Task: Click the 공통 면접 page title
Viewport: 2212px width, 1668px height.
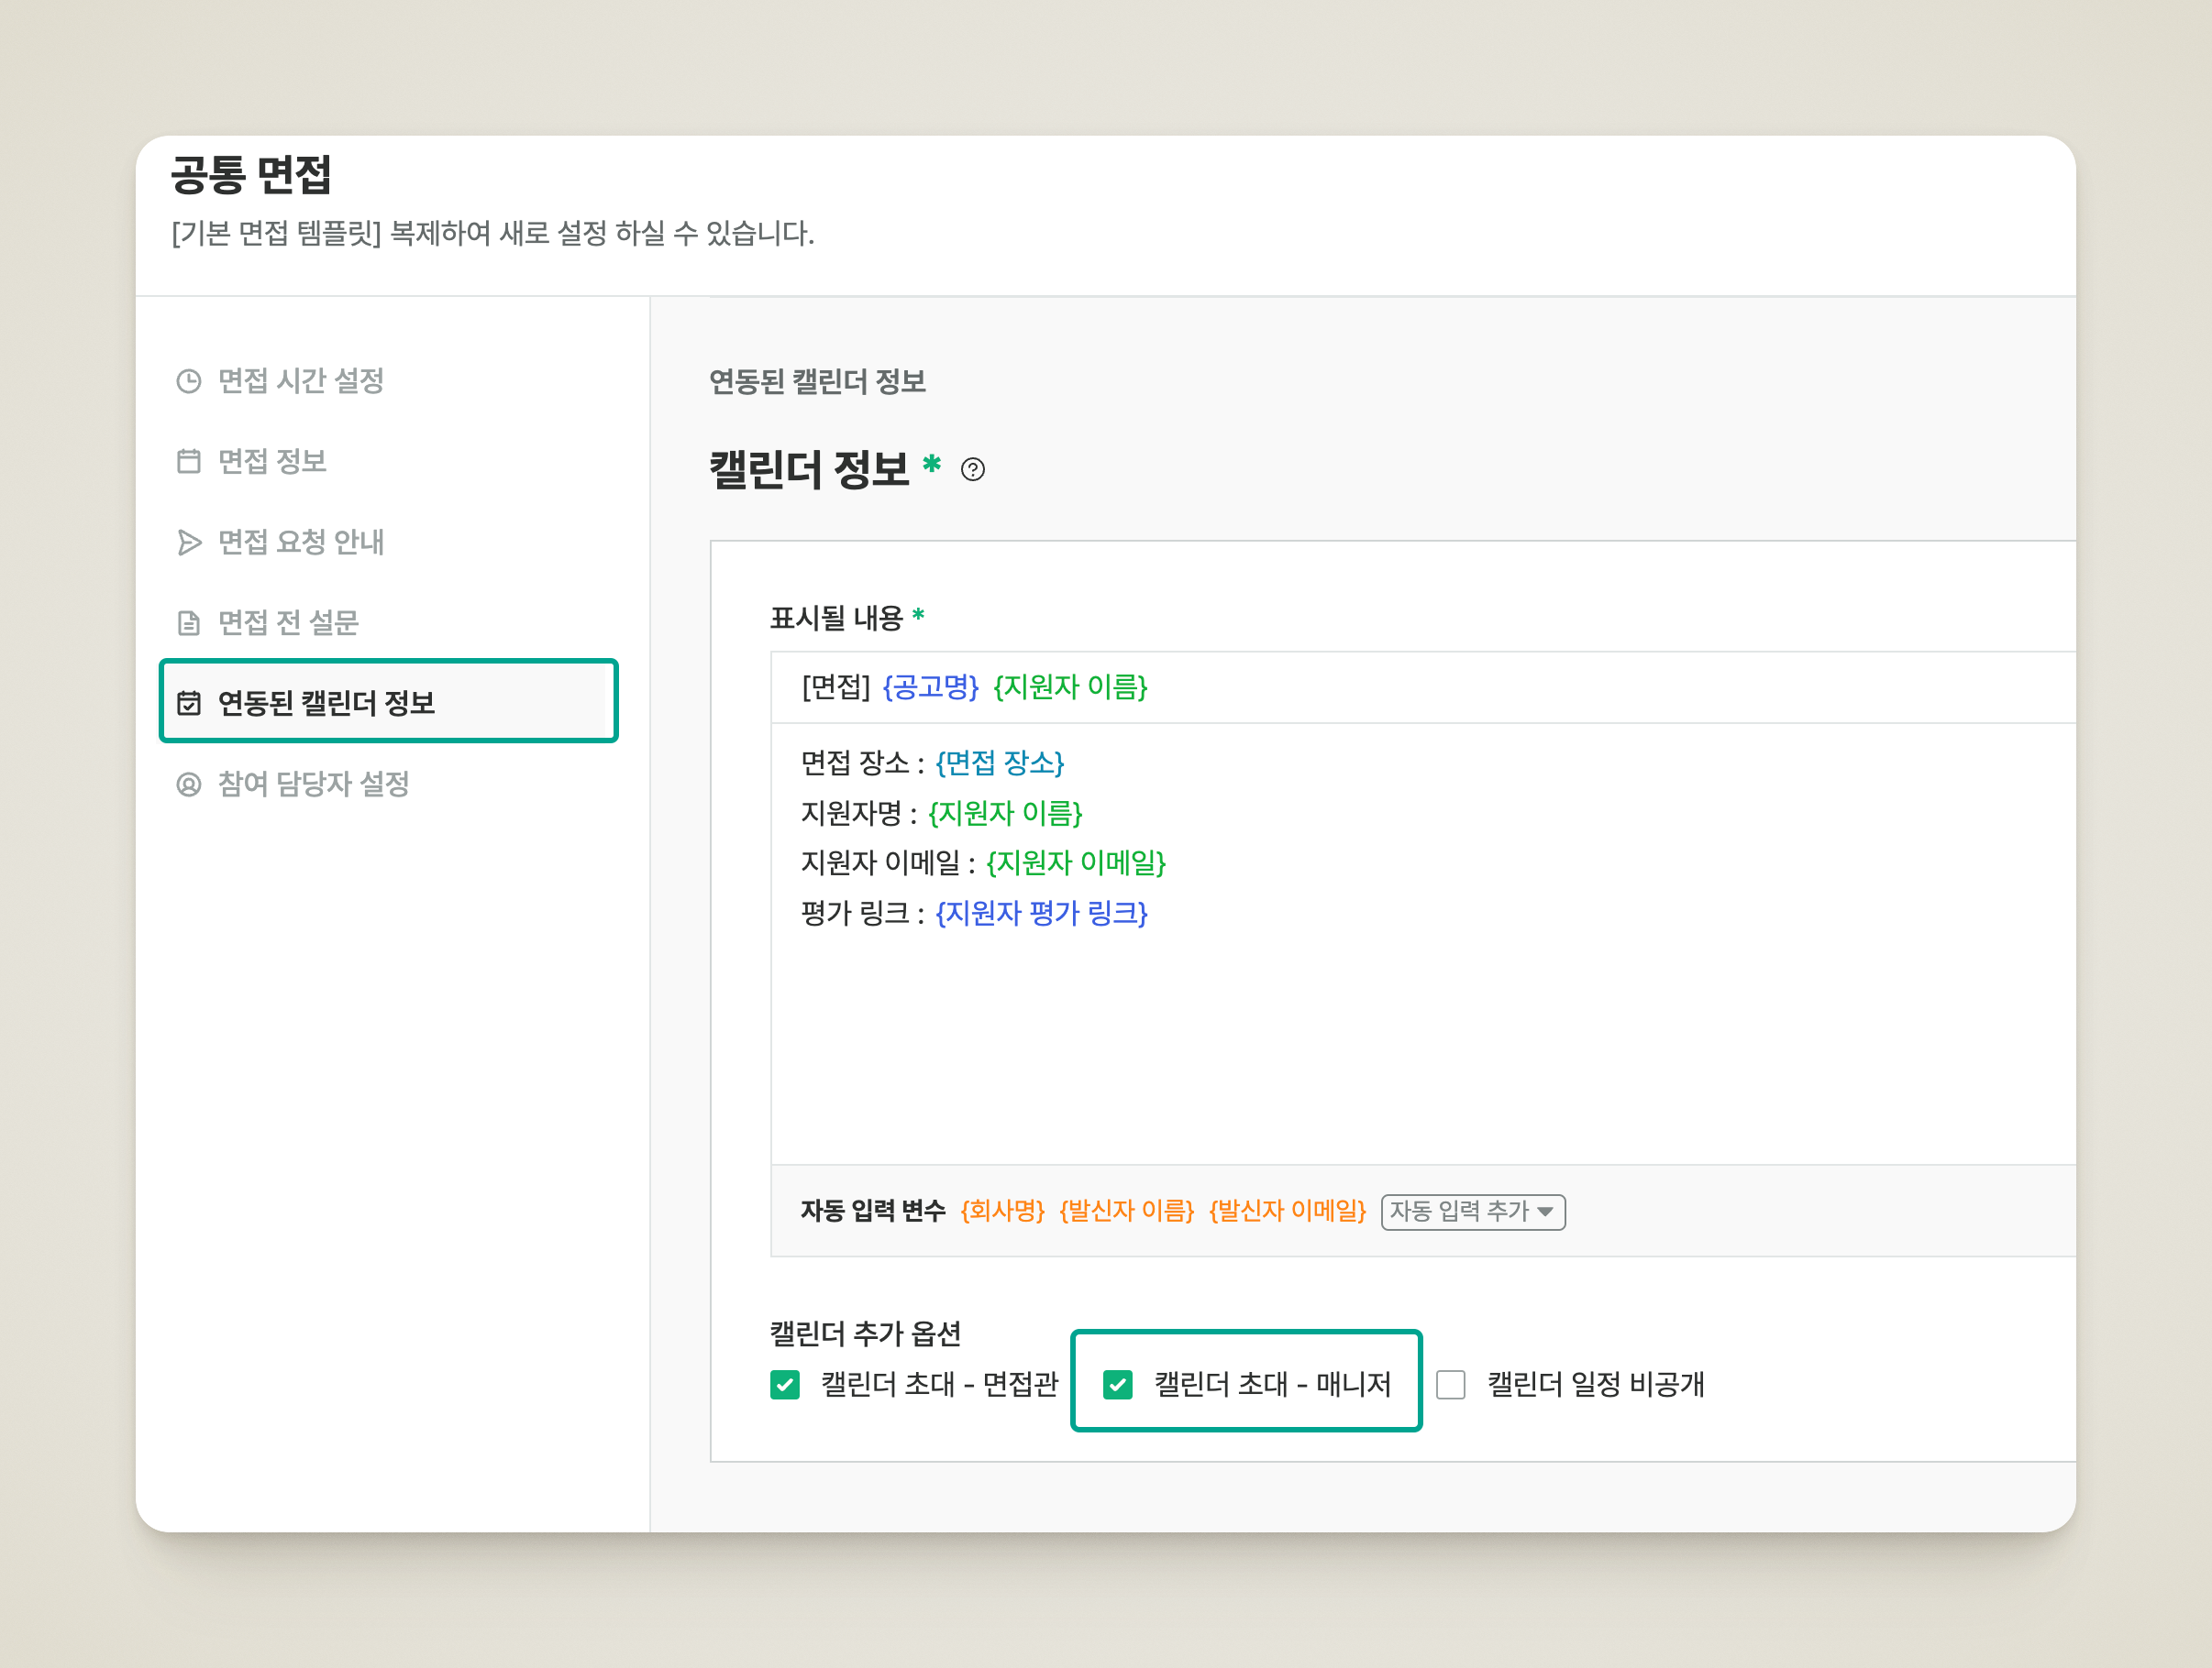Action: tap(251, 175)
